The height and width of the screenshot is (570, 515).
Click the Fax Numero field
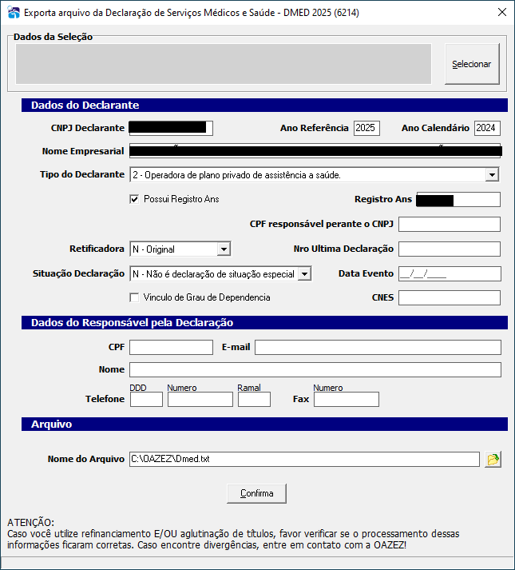click(x=347, y=399)
